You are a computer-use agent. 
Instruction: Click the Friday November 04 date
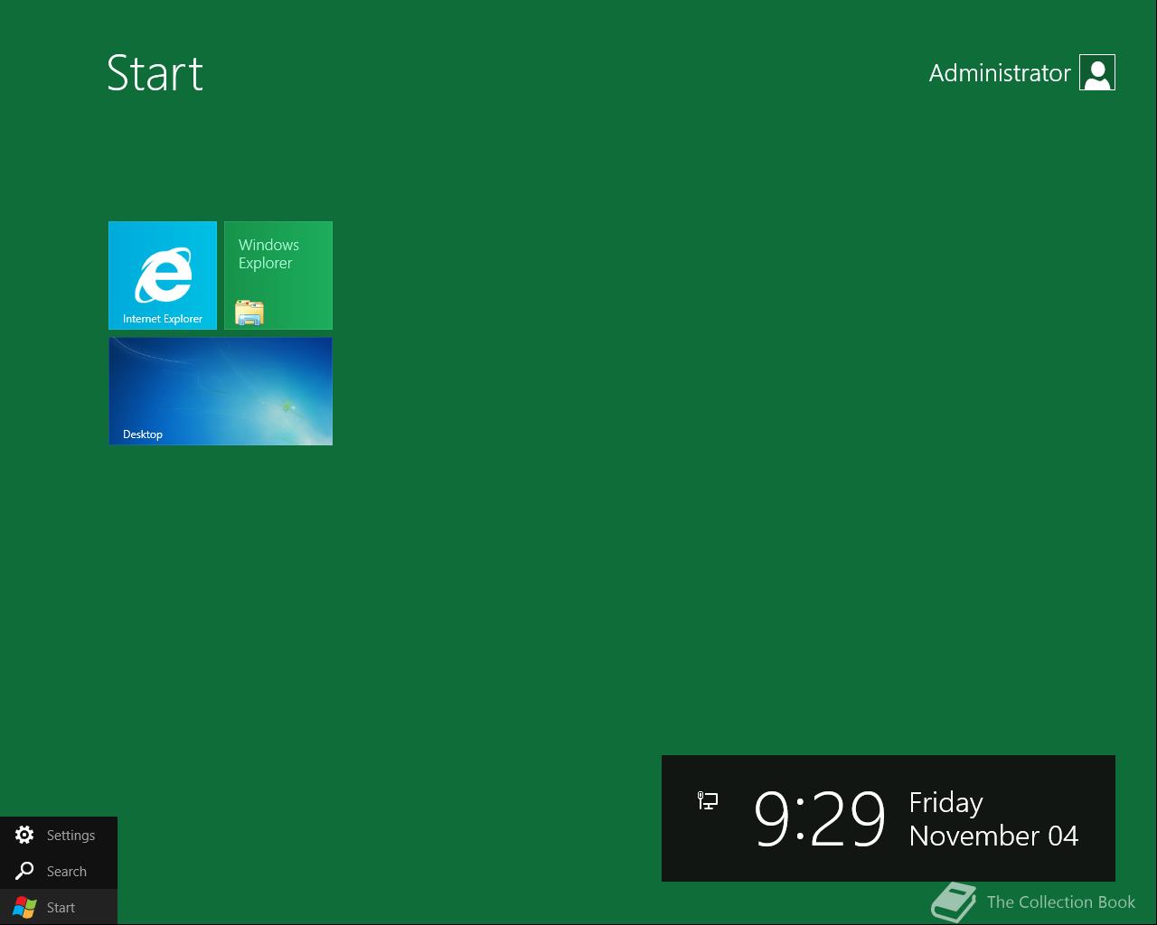click(993, 819)
